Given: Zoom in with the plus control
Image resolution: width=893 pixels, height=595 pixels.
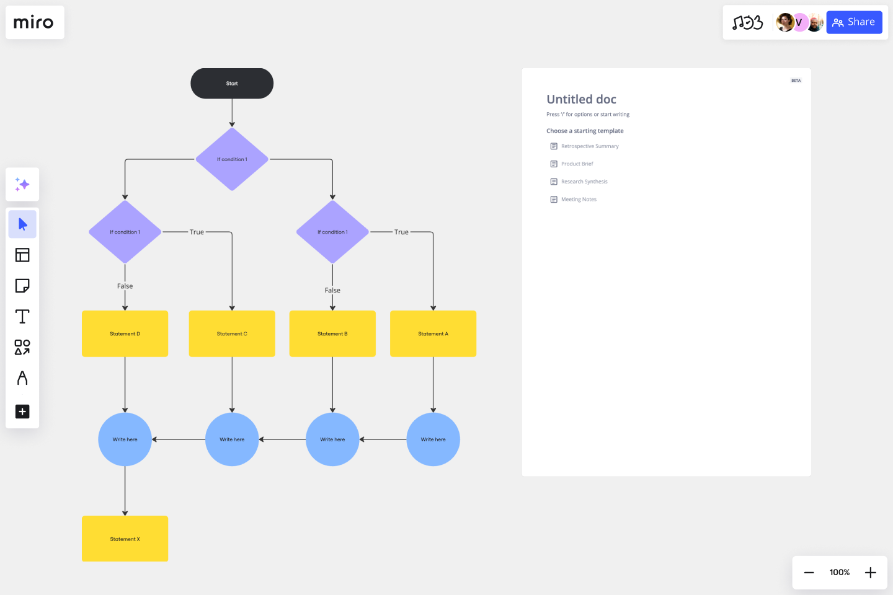Looking at the screenshot, I should 870,572.
